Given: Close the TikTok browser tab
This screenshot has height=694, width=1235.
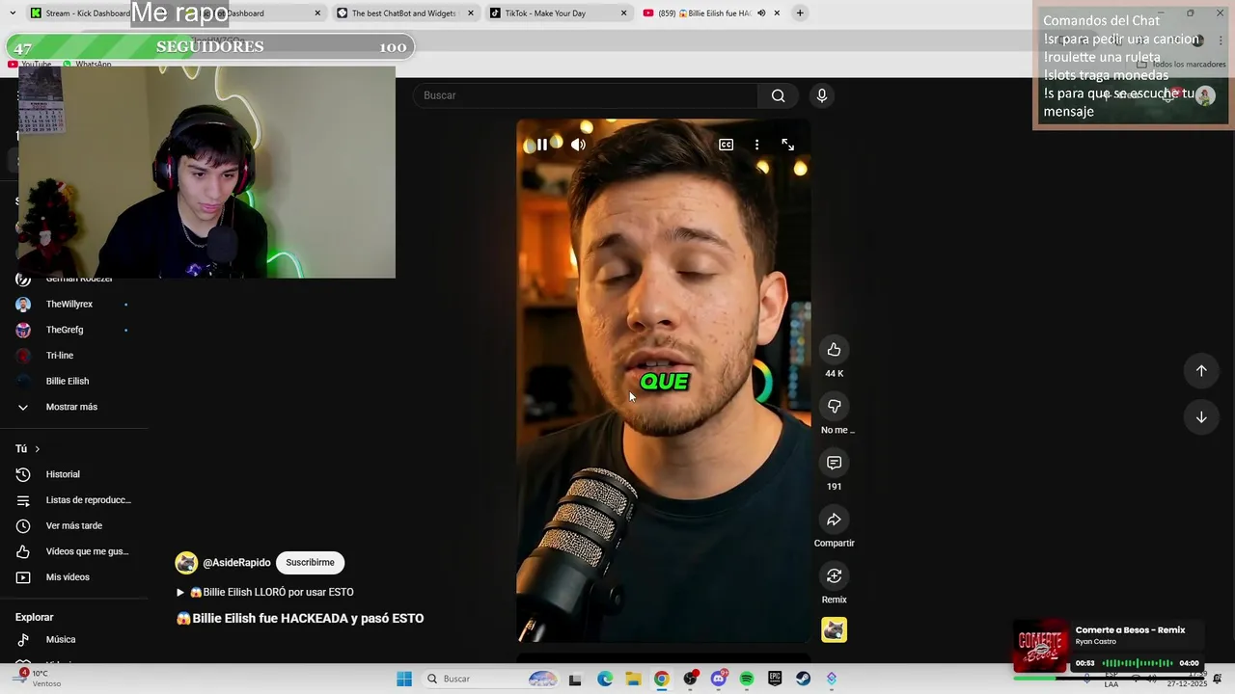Looking at the screenshot, I should [623, 13].
